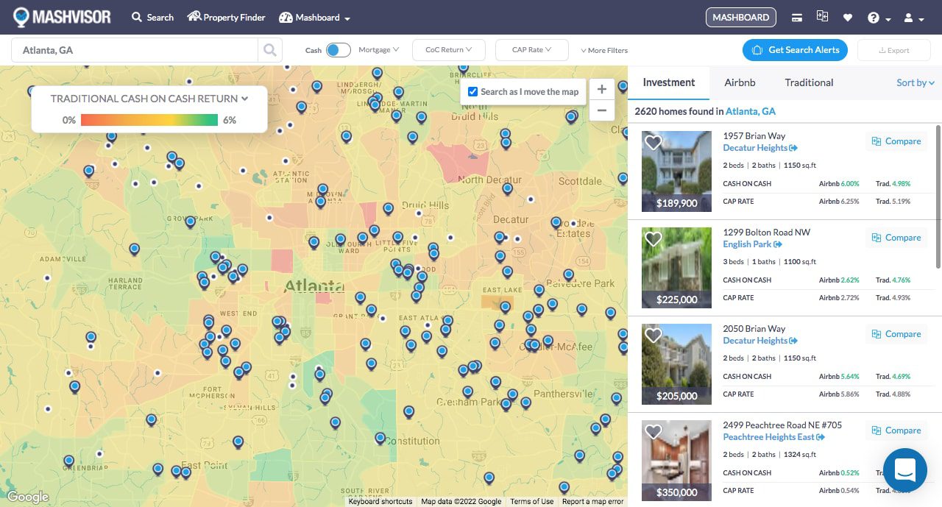Select the Traditional tab

(x=809, y=82)
